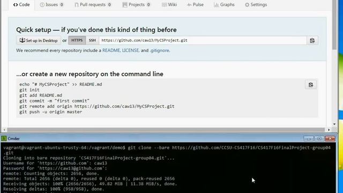Switch to the Pull requests tab

[93, 5]
